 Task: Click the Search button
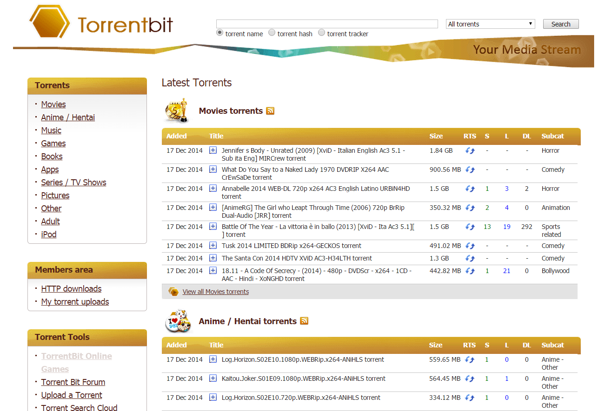click(561, 24)
